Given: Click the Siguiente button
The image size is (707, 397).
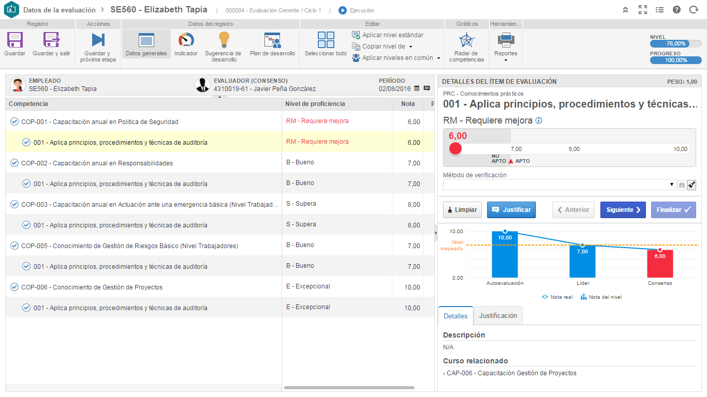Looking at the screenshot, I should pyautogui.click(x=623, y=210).
